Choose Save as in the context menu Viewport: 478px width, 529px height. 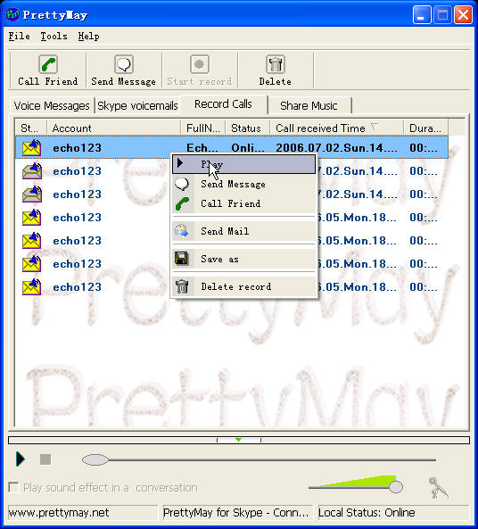tap(244, 259)
